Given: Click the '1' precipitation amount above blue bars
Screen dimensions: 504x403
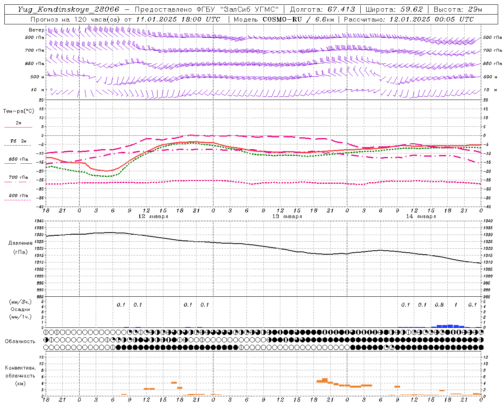Looking at the screenshot, I should point(456,305).
